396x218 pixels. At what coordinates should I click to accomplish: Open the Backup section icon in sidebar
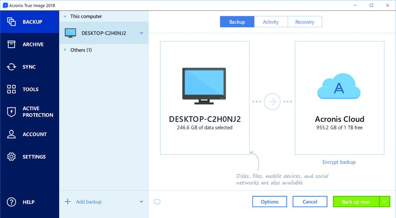pos(11,22)
